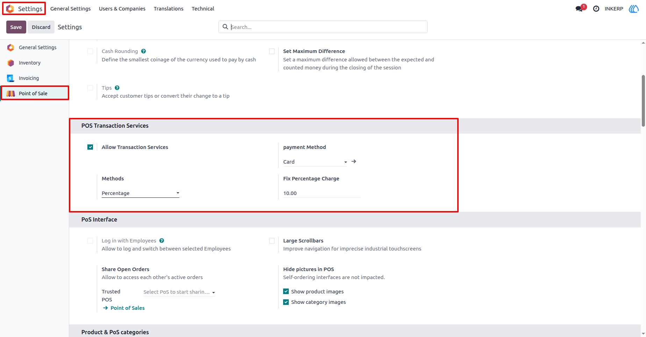Open the Users & Companies menu
The image size is (646, 337).
[x=122, y=9]
